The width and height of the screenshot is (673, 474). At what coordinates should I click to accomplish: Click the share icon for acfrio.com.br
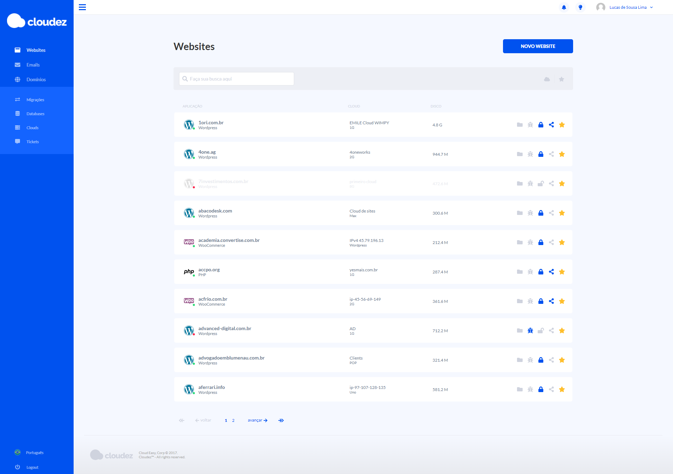click(551, 301)
